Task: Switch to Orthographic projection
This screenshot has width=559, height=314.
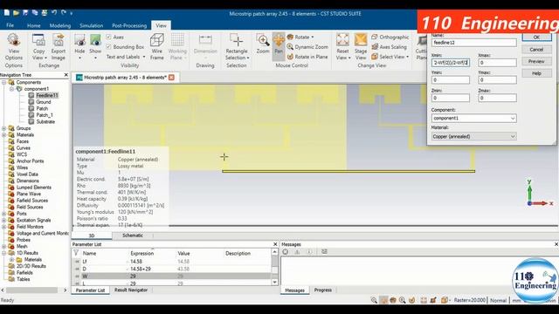Action: [390, 37]
